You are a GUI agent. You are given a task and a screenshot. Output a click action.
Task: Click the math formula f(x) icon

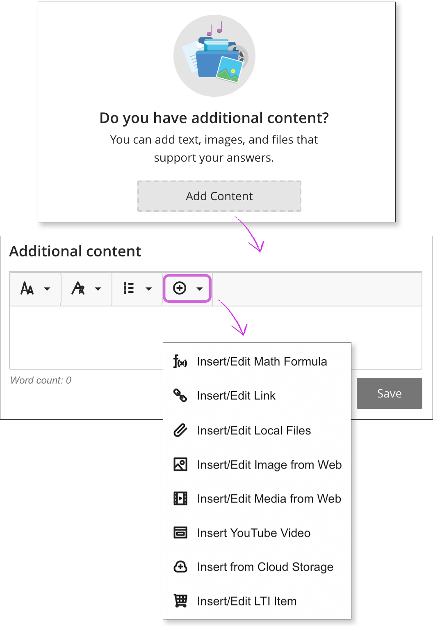coord(180,361)
